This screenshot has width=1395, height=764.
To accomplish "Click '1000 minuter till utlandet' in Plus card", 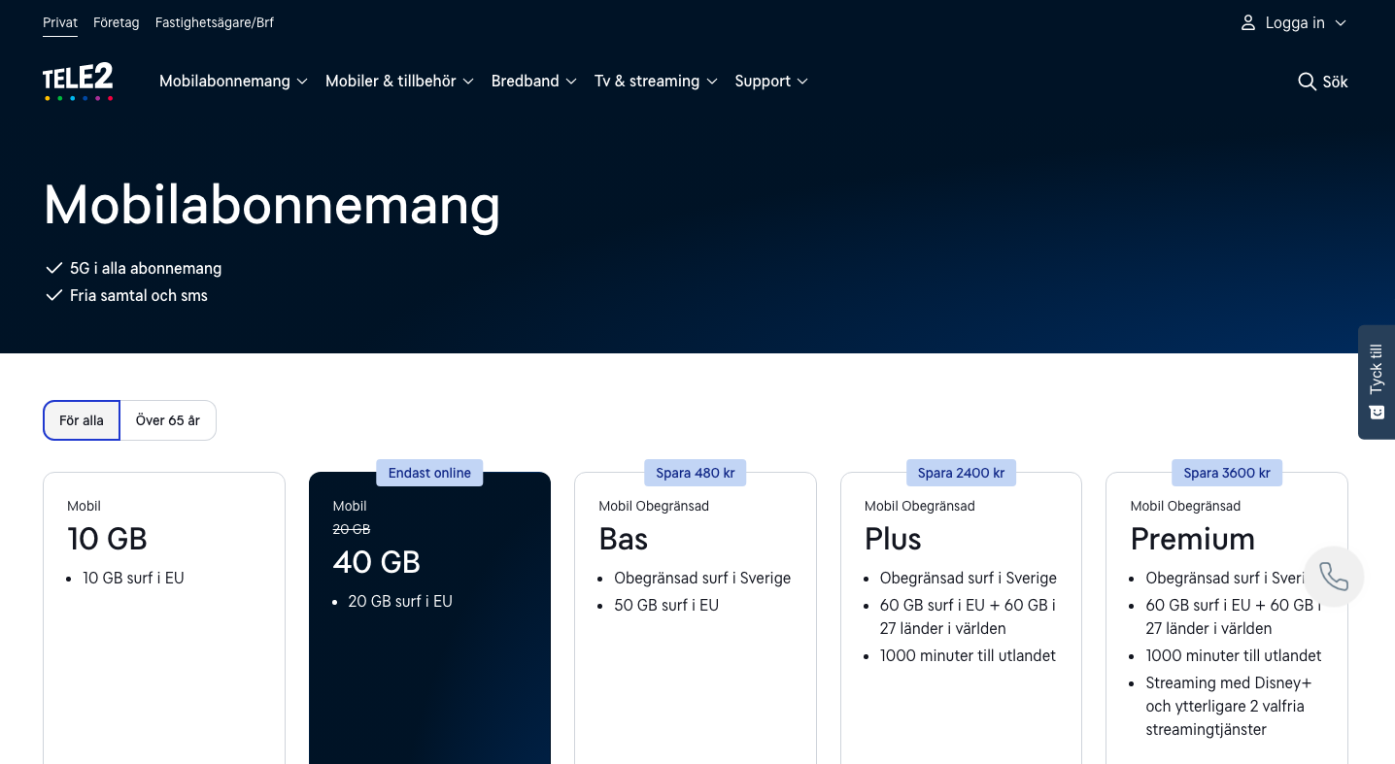I will pos(968,655).
